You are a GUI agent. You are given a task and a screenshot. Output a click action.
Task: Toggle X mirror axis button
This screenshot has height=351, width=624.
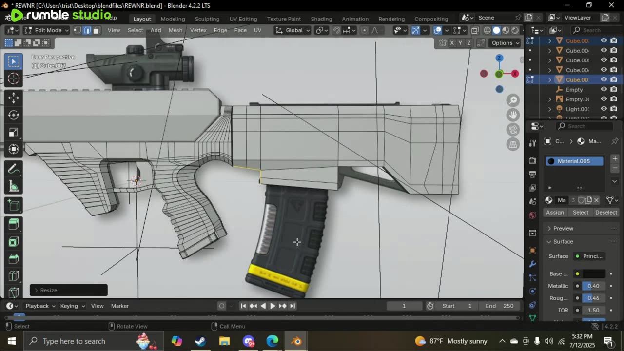452,43
